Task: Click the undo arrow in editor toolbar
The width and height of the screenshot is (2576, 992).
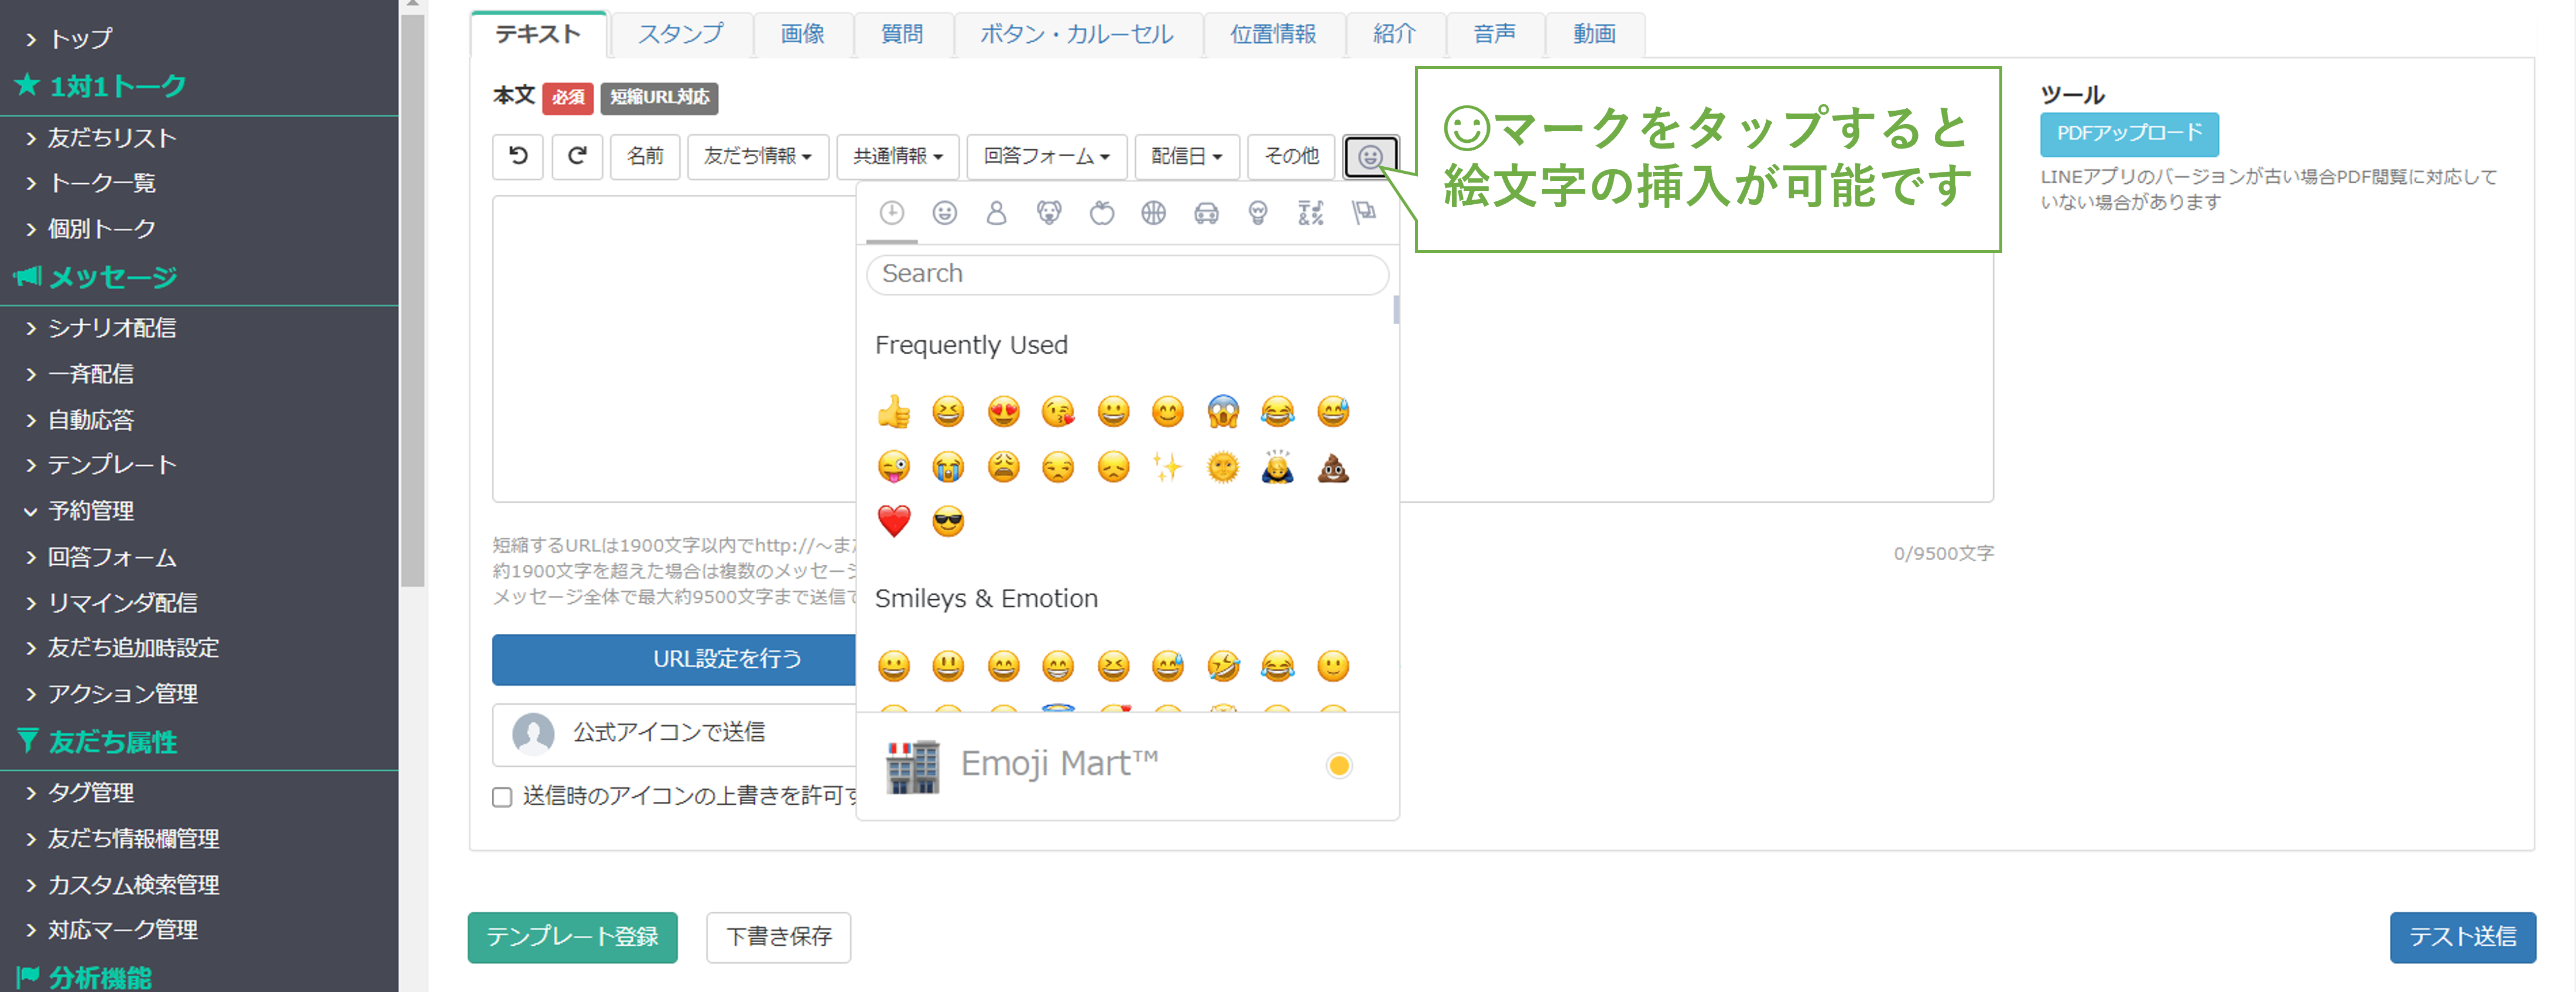Action: pos(518,156)
